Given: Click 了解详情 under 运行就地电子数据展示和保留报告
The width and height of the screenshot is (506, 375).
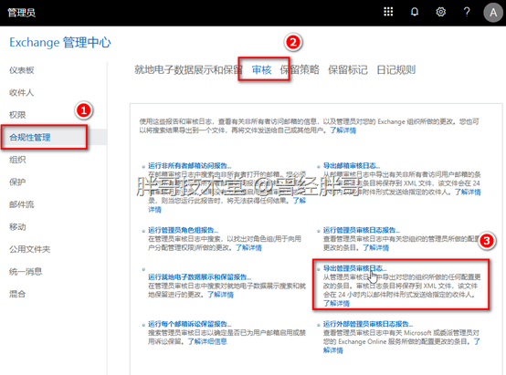Looking at the screenshot, I should [220, 295].
